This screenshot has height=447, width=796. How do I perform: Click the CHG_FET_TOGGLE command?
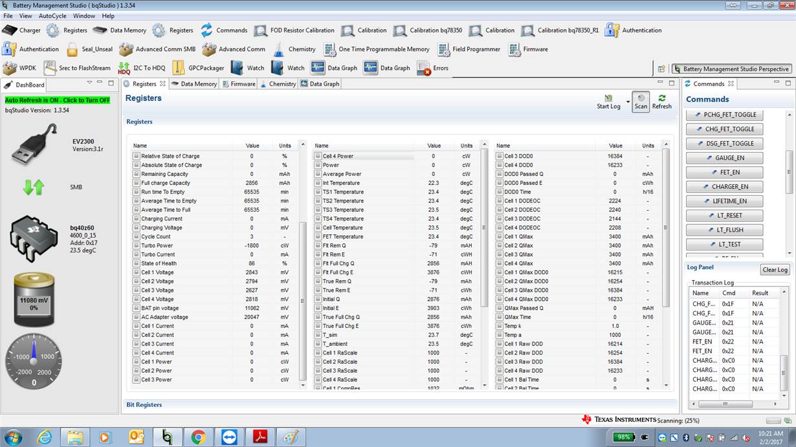[x=724, y=129]
